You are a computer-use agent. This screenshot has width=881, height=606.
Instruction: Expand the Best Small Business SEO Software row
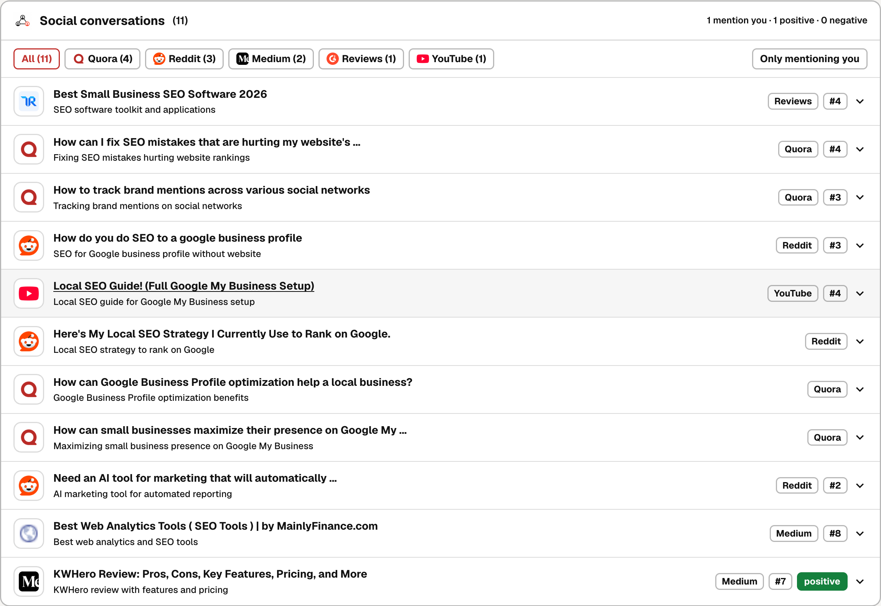860,101
